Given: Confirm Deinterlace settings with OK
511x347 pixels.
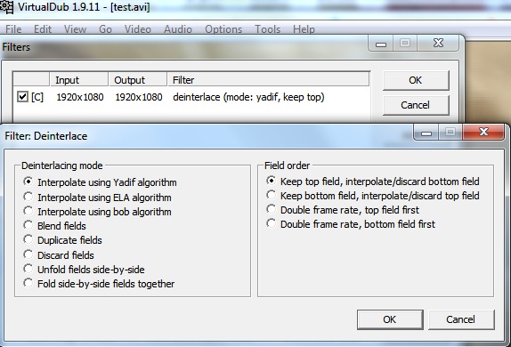Looking at the screenshot, I should coord(390,319).
